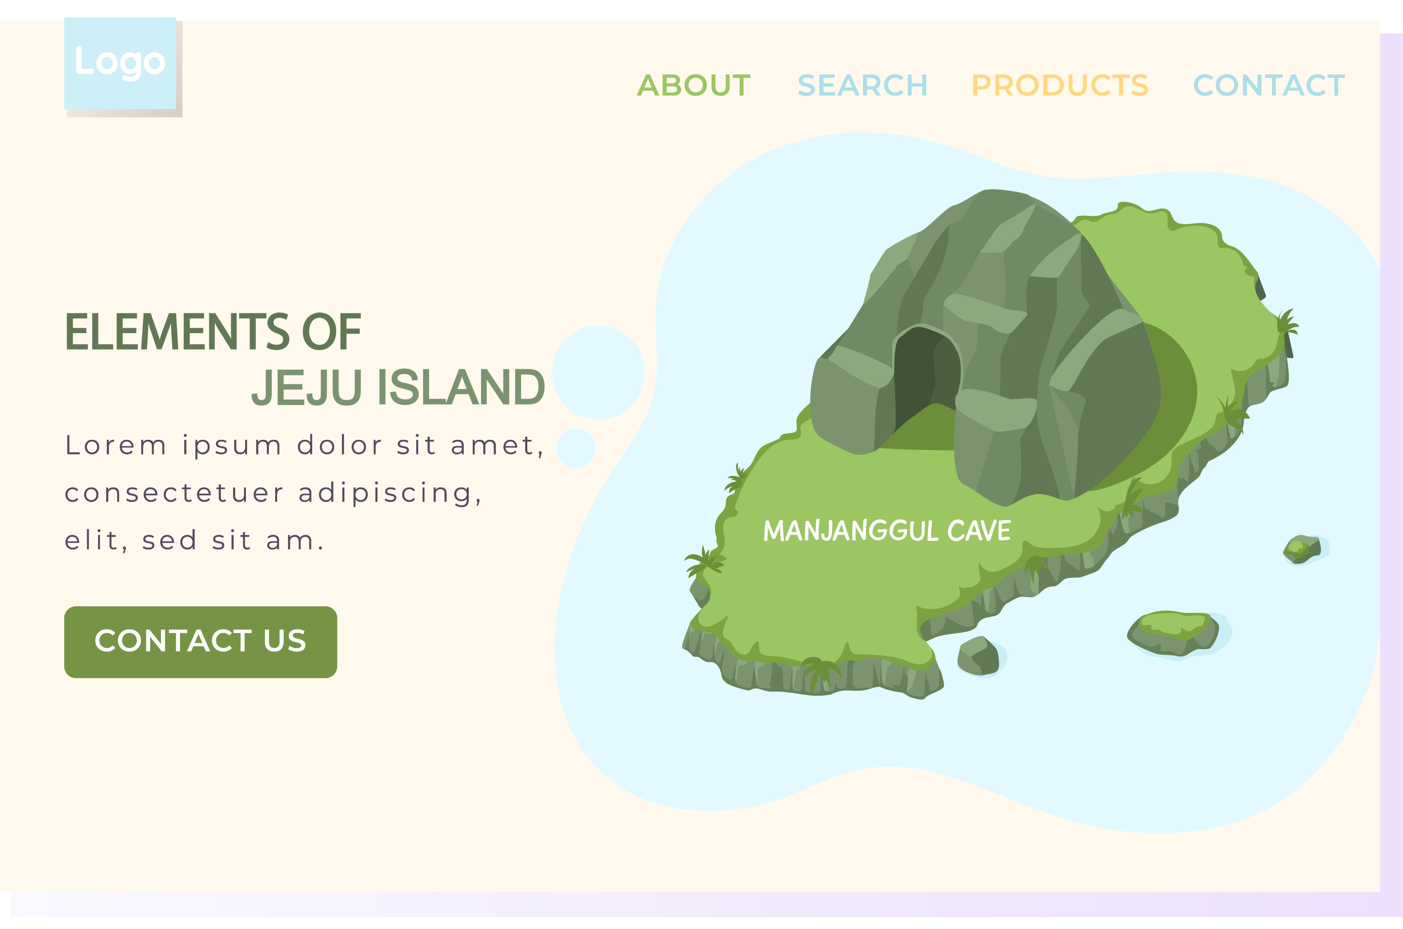Select the Elements of Jeju Island heading

[x=304, y=359]
